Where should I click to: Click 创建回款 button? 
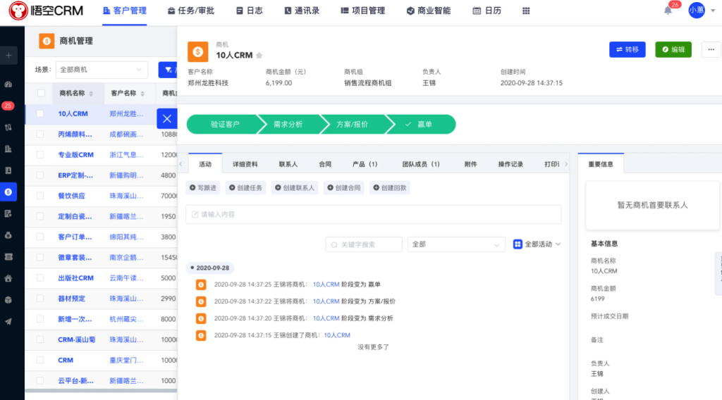tap(390, 187)
